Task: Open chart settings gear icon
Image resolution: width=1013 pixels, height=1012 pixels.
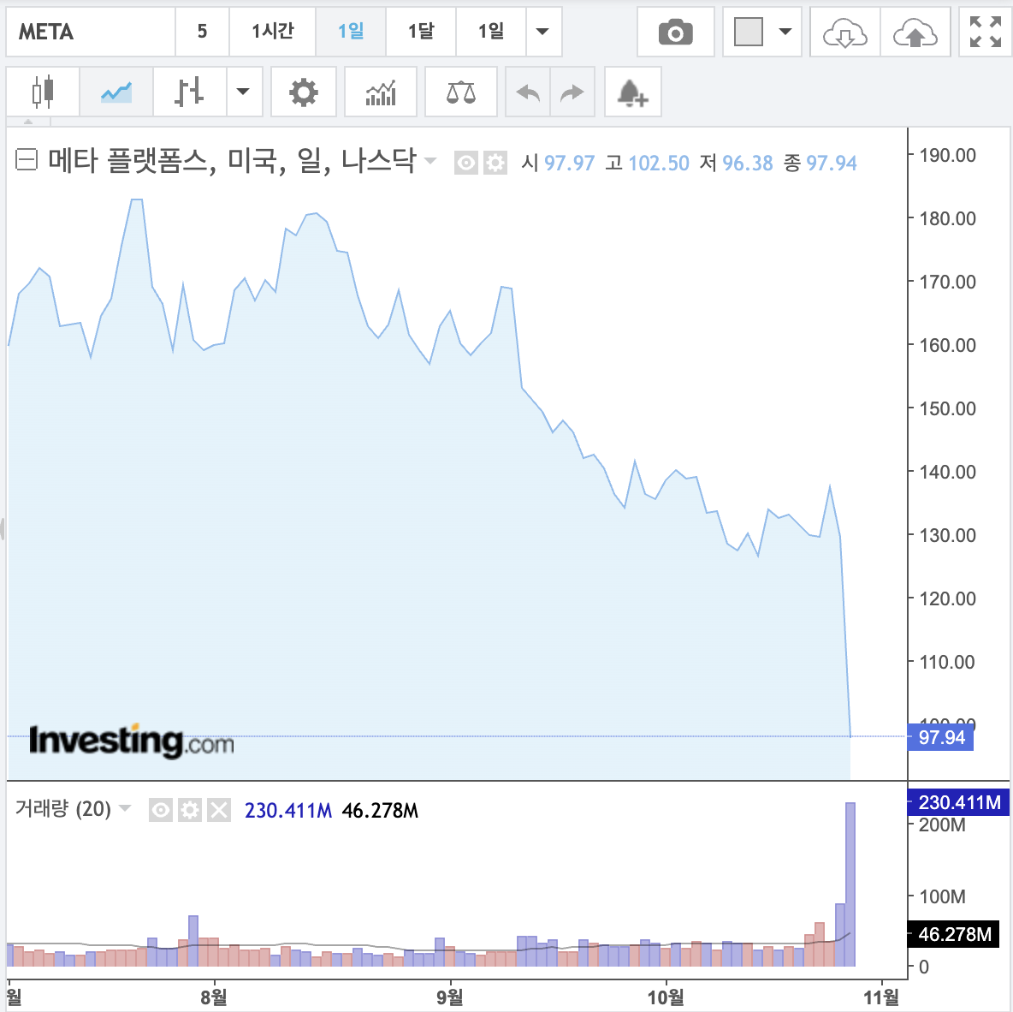Action: (x=303, y=92)
